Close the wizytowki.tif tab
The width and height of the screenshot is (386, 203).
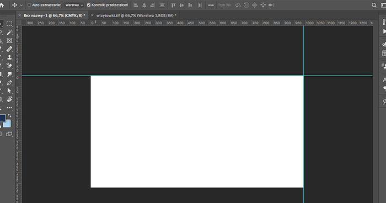pos(92,15)
